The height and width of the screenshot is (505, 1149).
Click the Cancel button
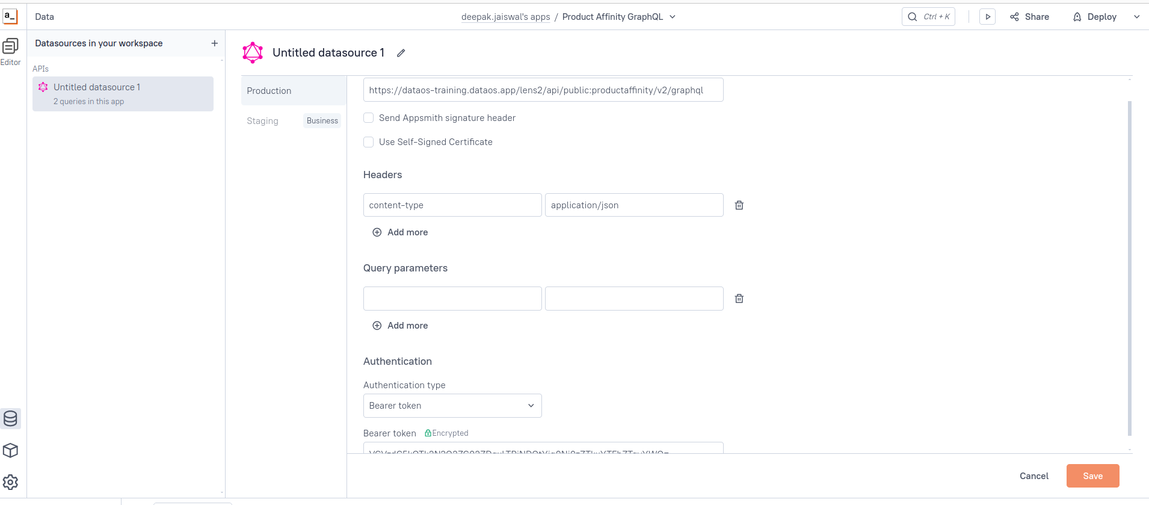coord(1034,476)
